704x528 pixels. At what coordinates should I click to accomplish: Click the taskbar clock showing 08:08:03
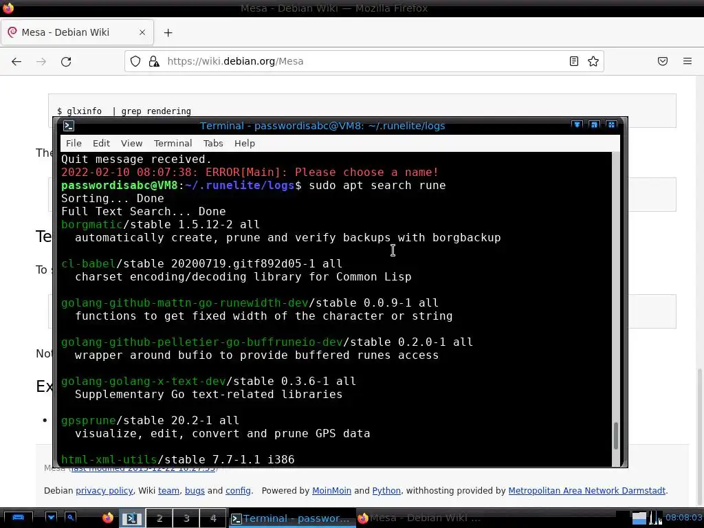tap(683, 518)
